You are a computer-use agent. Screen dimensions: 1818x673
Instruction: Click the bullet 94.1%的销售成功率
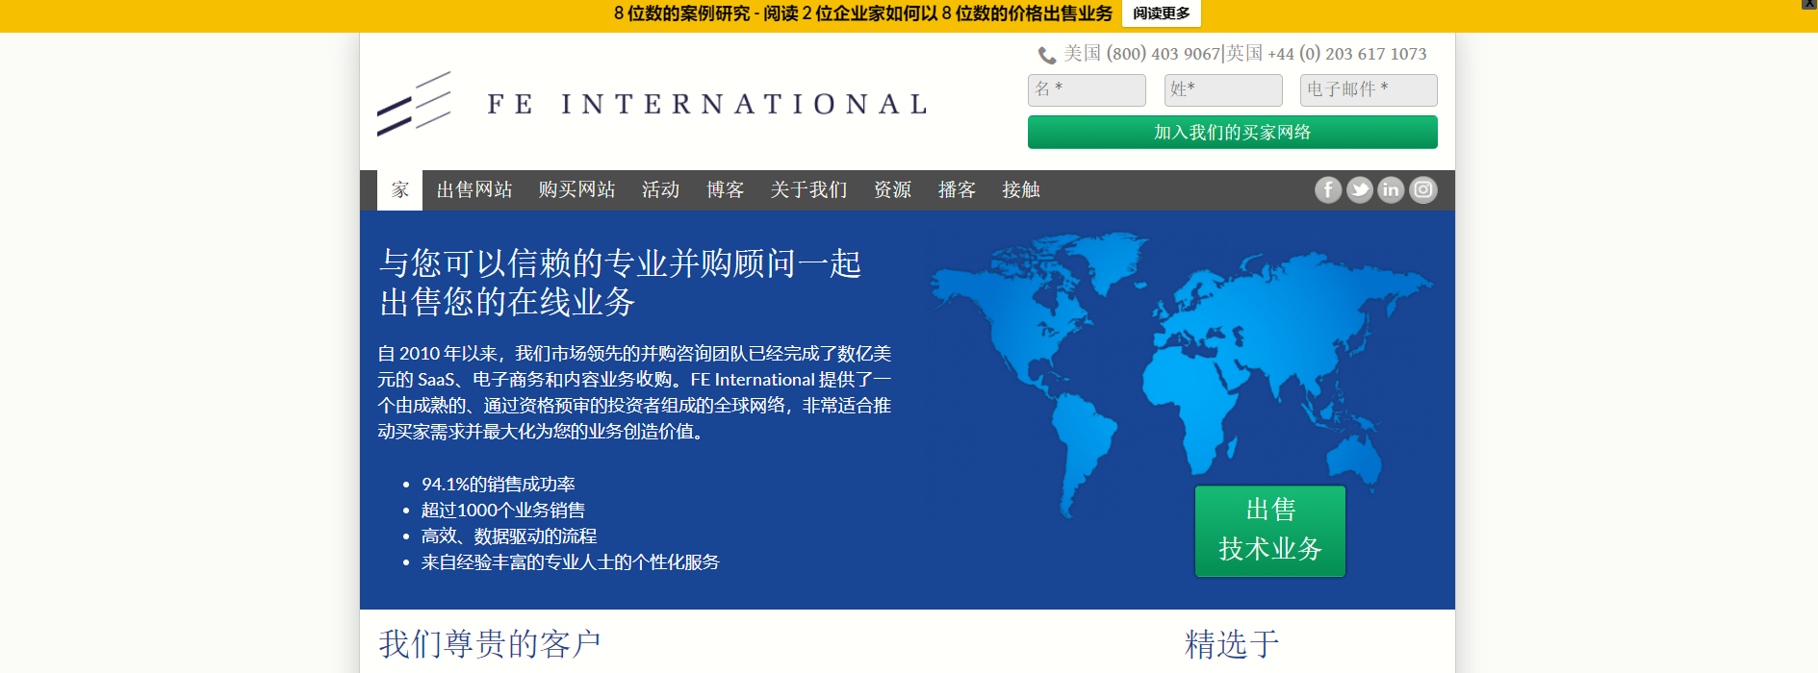click(499, 485)
